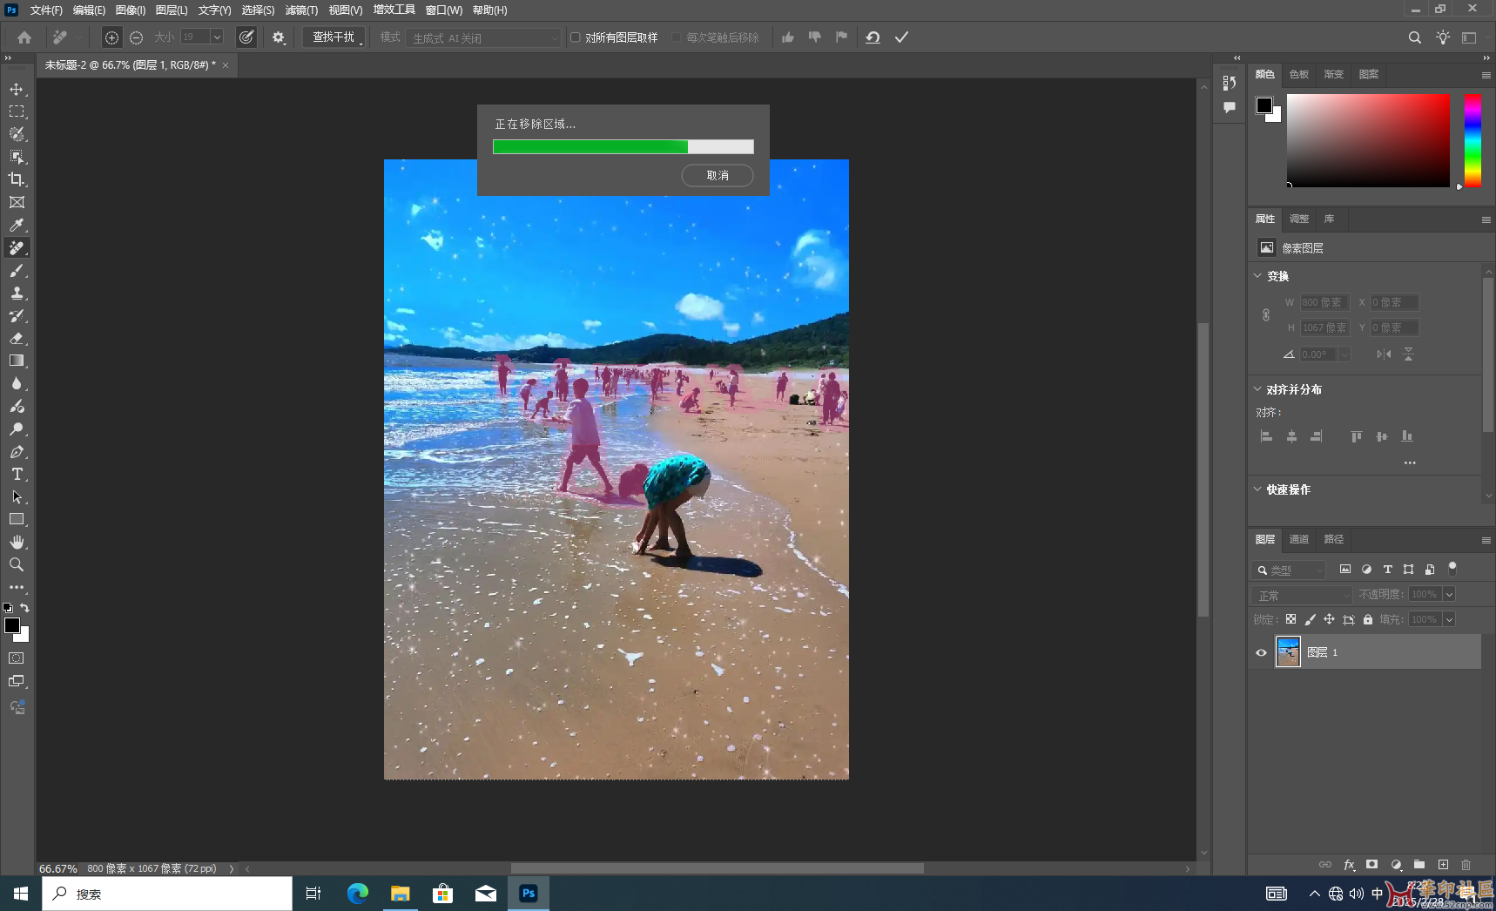1496x911 pixels.
Task: Click the 取消 button in progress dialog
Action: click(x=718, y=175)
